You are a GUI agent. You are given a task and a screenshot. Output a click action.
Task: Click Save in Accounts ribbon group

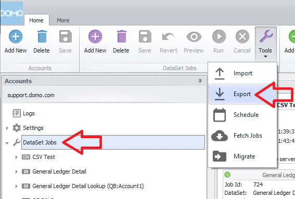tap(65, 42)
